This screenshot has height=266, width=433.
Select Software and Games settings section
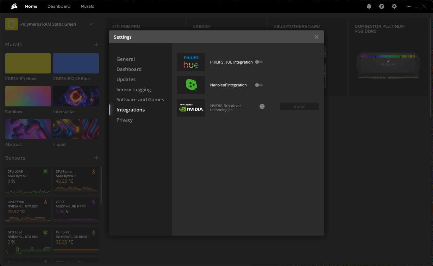click(x=140, y=99)
